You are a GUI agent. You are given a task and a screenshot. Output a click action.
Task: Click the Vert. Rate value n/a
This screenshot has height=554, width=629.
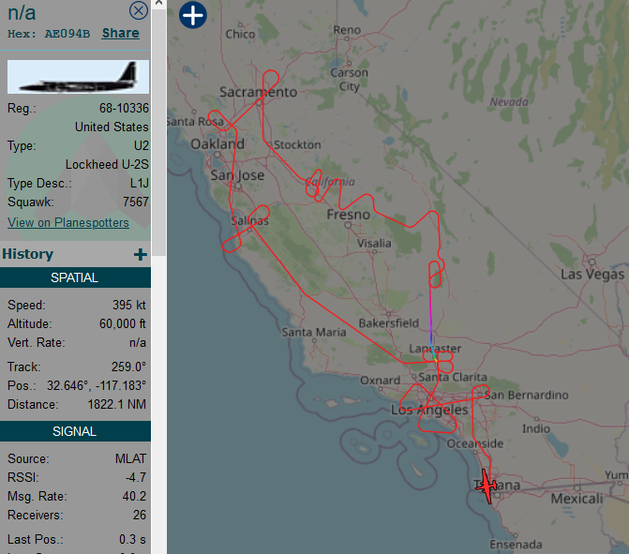click(x=138, y=343)
